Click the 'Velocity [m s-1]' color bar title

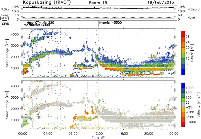click(198, 105)
